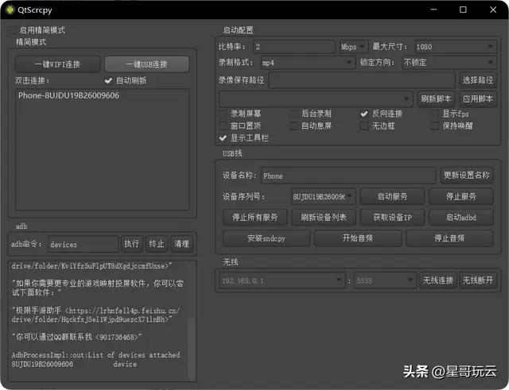The width and height of the screenshot is (509, 390).
Task: Click the adb命令 devices input field
Action: coord(83,244)
